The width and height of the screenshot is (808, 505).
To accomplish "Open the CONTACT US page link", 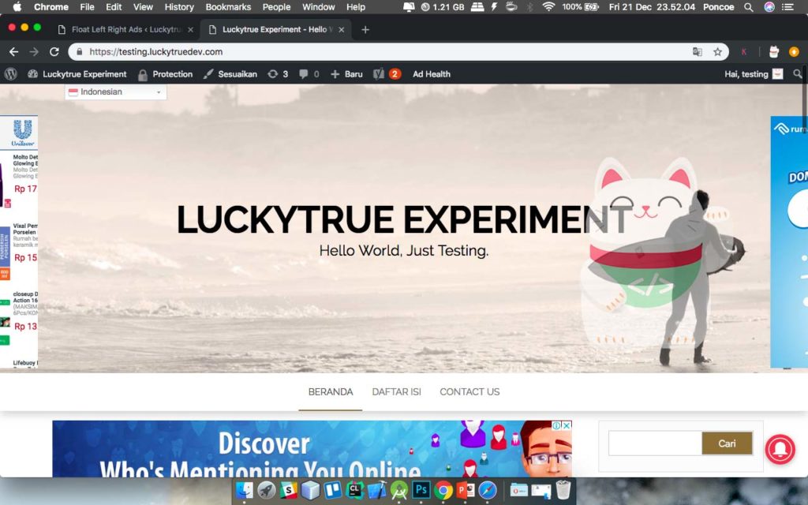I will pyautogui.click(x=469, y=392).
